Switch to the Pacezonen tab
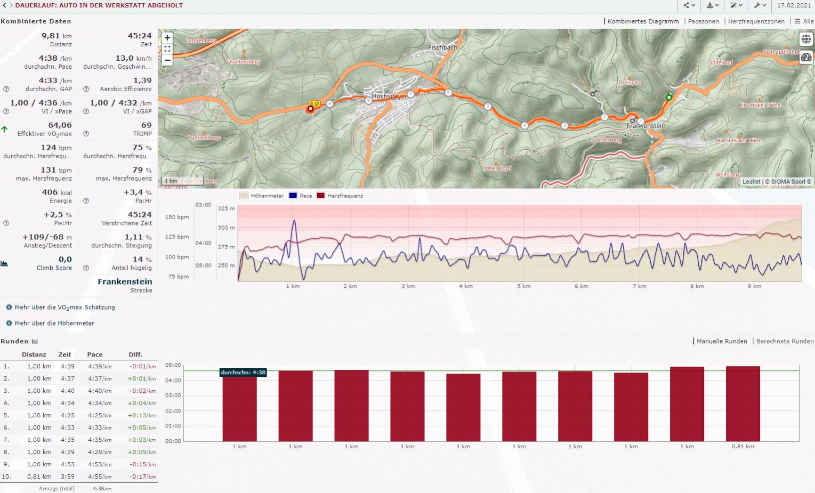The height and width of the screenshot is (493, 815). [x=703, y=21]
